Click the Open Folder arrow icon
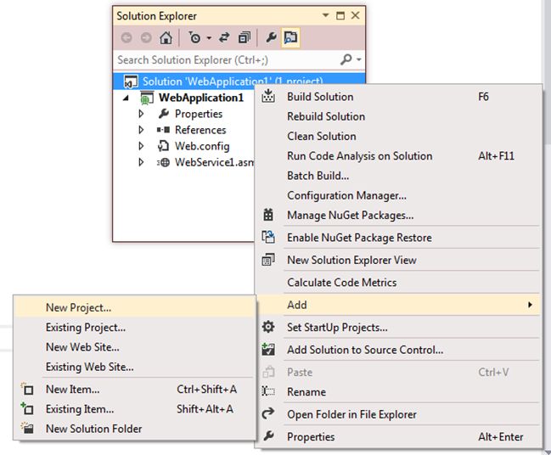Viewport: 551px width, 455px height. tap(268, 413)
